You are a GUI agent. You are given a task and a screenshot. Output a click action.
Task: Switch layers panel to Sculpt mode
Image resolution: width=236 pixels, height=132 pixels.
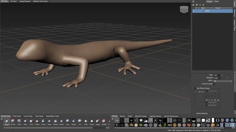pyautogui.click(x=209, y=1)
